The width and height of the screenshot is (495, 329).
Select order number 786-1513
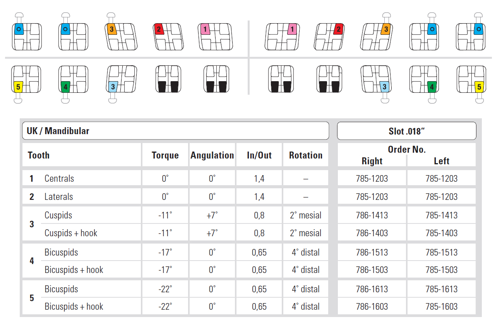pos(372,252)
